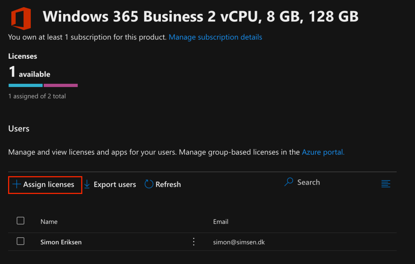Toggle the select-all users checkbox in header
Image resolution: width=415 pixels, height=264 pixels.
coord(21,221)
